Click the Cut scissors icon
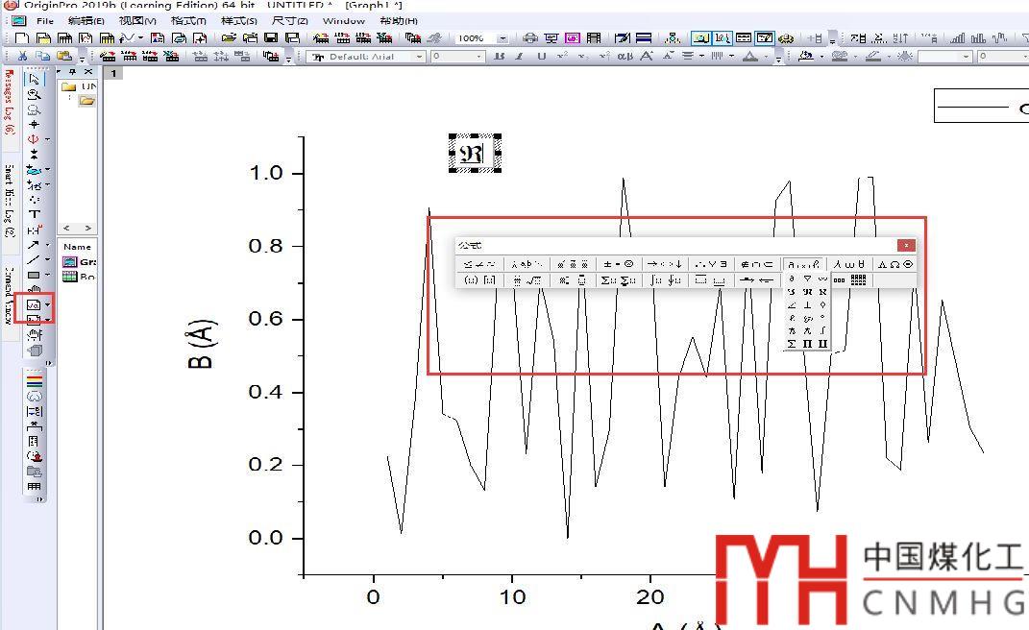 (x=23, y=57)
